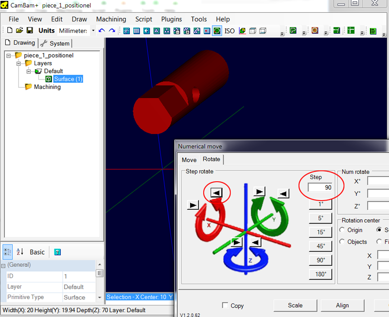389x317 pixels.
Task: Save the drawing with the floppy disk icon
Action: coord(30,30)
